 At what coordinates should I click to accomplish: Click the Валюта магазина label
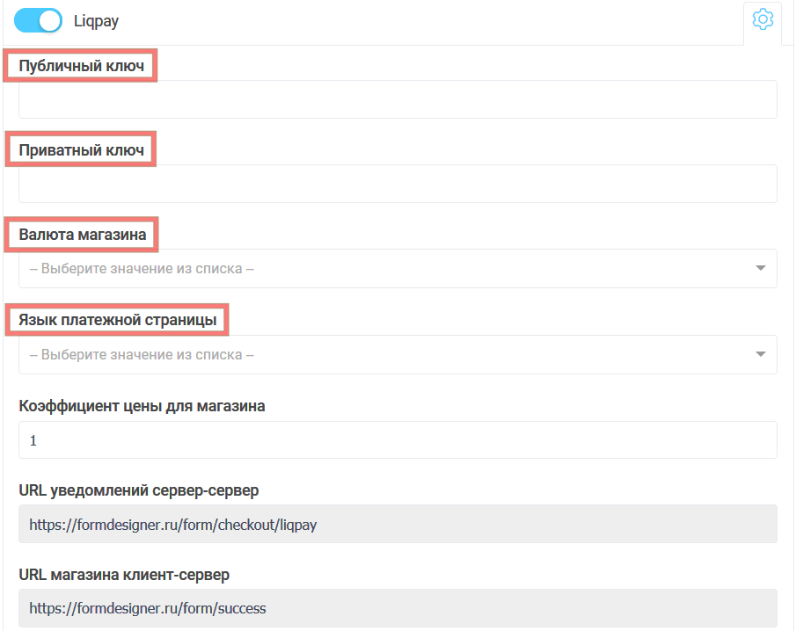pos(83,235)
